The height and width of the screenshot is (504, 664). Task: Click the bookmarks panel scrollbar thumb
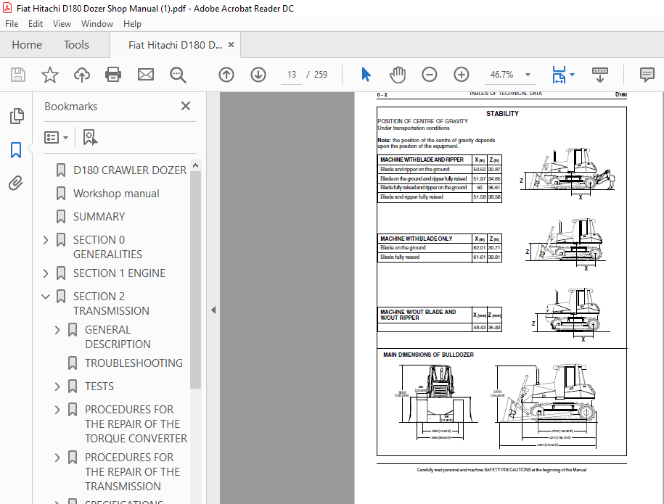195,279
